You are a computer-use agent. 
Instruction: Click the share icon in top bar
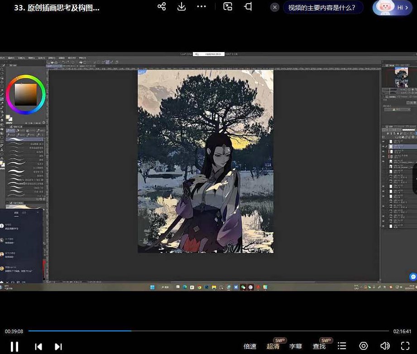pos(162,7)
